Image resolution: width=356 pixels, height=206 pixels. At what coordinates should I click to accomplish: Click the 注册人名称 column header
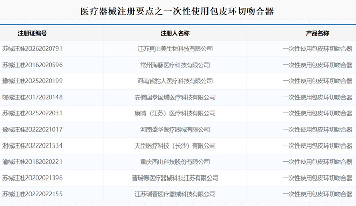coord(175,33)
